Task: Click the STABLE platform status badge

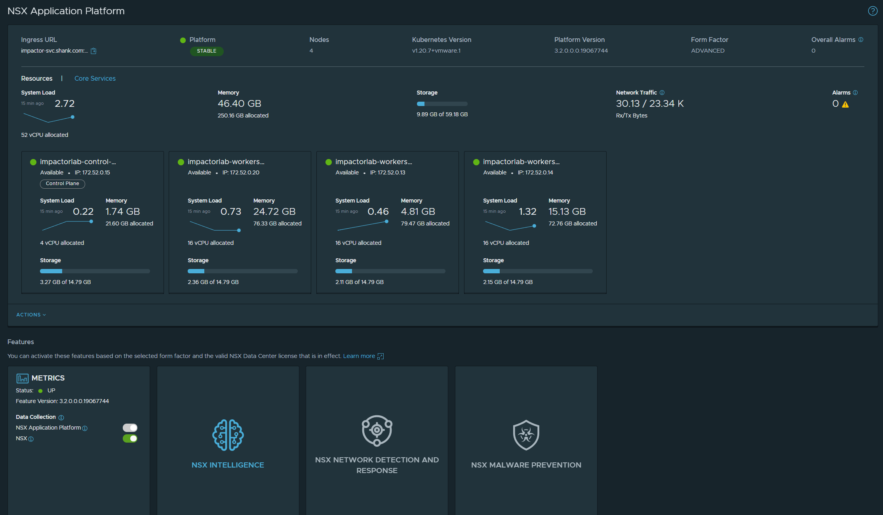Action: 207,51
